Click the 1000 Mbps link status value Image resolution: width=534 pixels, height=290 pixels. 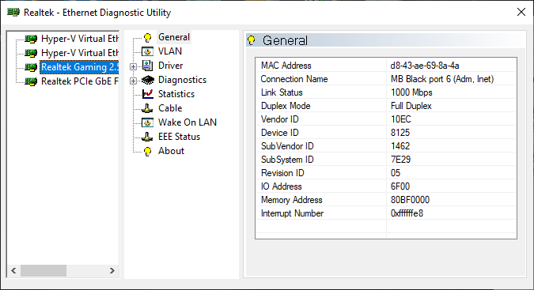[411, 92]
